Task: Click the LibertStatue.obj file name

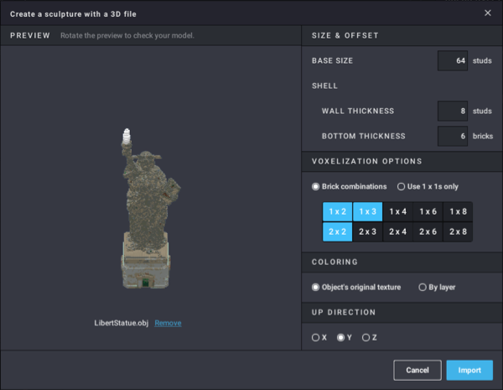Action: coord(122,323)
